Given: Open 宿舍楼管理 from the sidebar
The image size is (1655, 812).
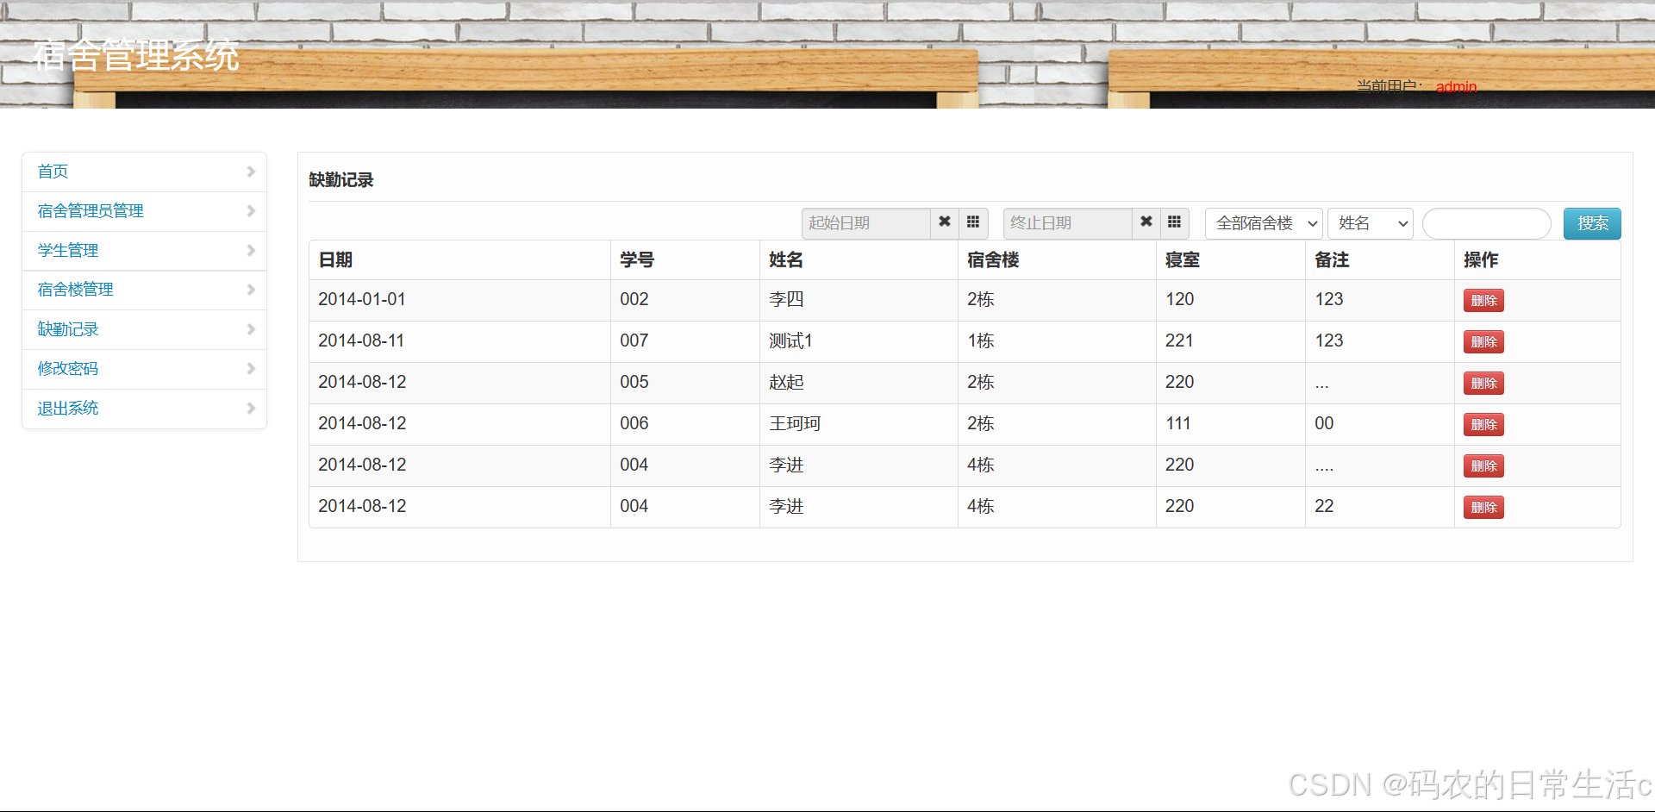Looking at the screenshot, I should pyautogui.click(x=75, y=290).
